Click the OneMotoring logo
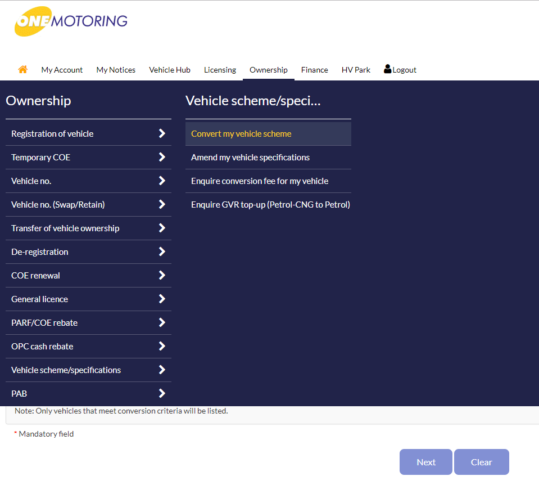The width and height of the screenshot is (539, 485). (71, 21)
